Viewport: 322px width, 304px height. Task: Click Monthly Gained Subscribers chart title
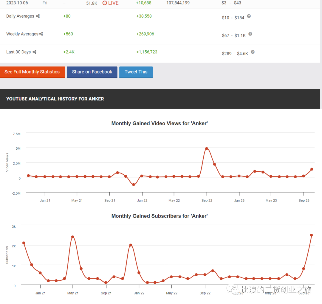[x=160, y=216]
